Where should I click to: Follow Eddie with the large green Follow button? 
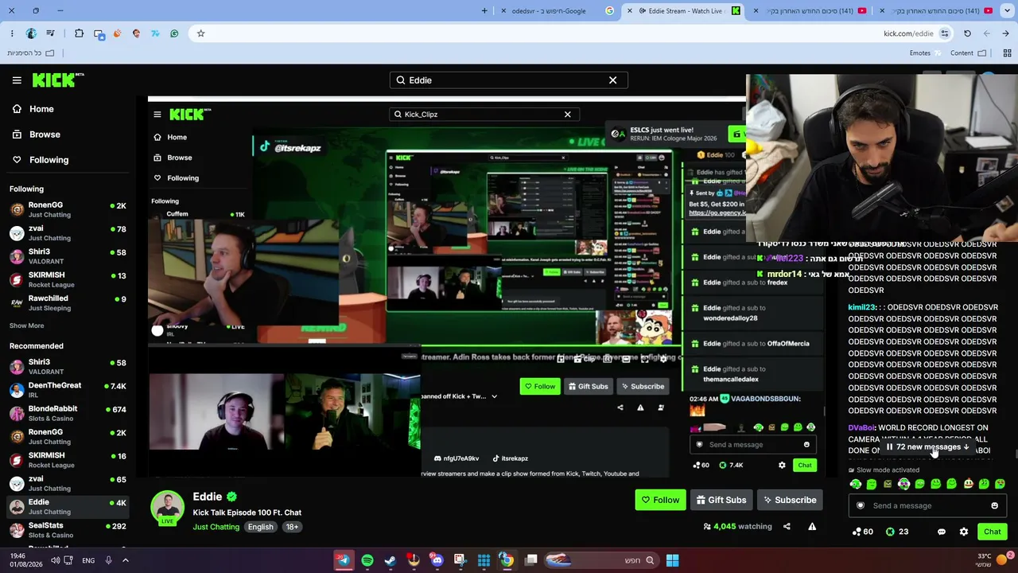[660, 500]
